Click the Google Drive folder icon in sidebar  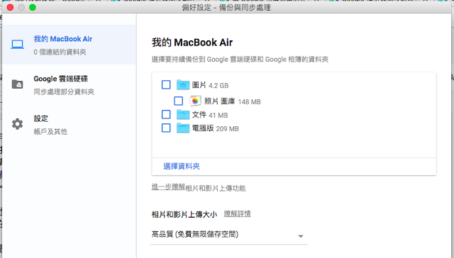pos(17,84)
